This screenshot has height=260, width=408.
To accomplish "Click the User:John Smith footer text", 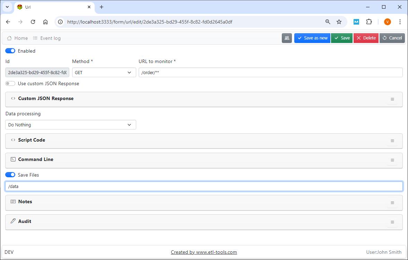I will click(x=384, y=252).
